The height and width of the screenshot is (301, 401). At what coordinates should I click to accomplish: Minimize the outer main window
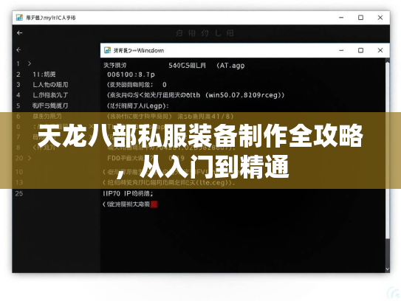[341, 18]
